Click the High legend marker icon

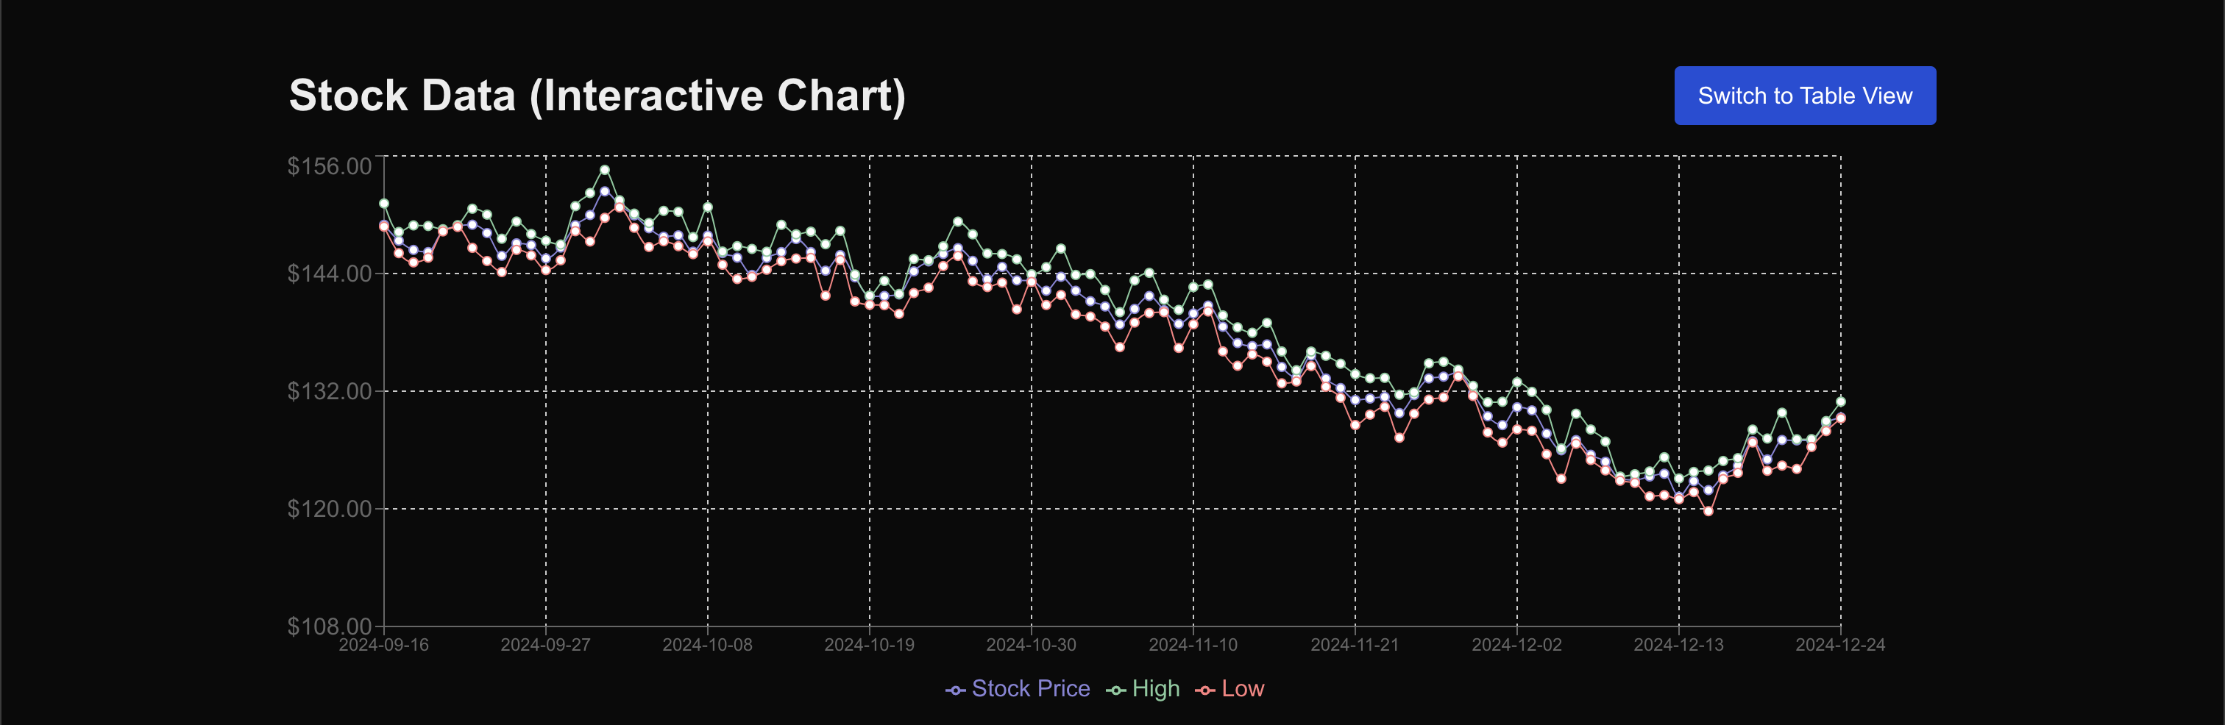(x=1115, y=689)
